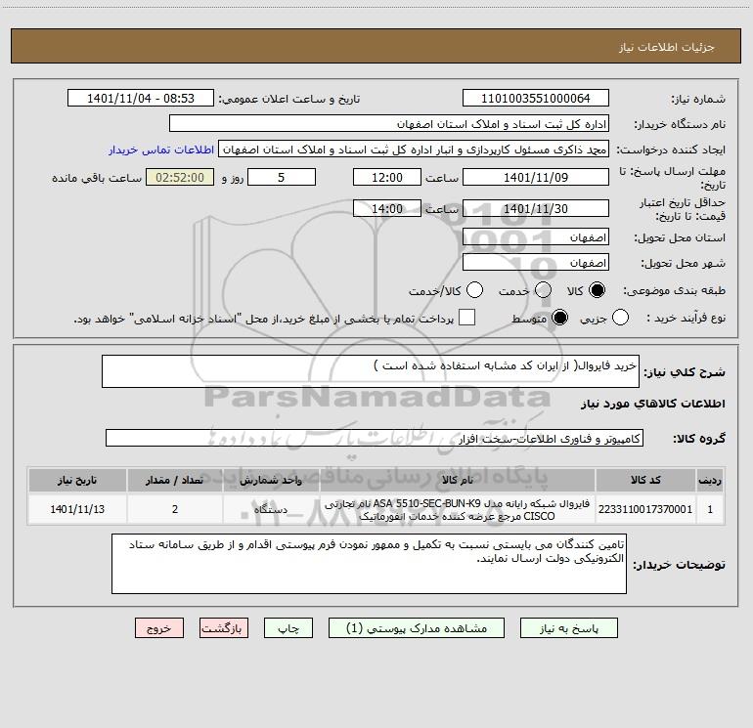Click the price validity time 14:00
Screen dimensions: 753x728
[387, 208]
